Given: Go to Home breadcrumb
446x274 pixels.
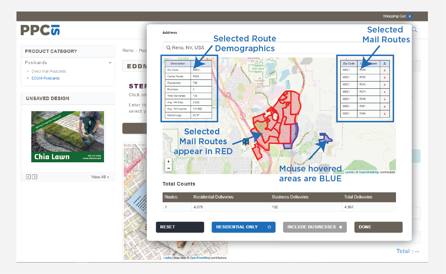Looking at the screenshot, I should tap(128, 51).
